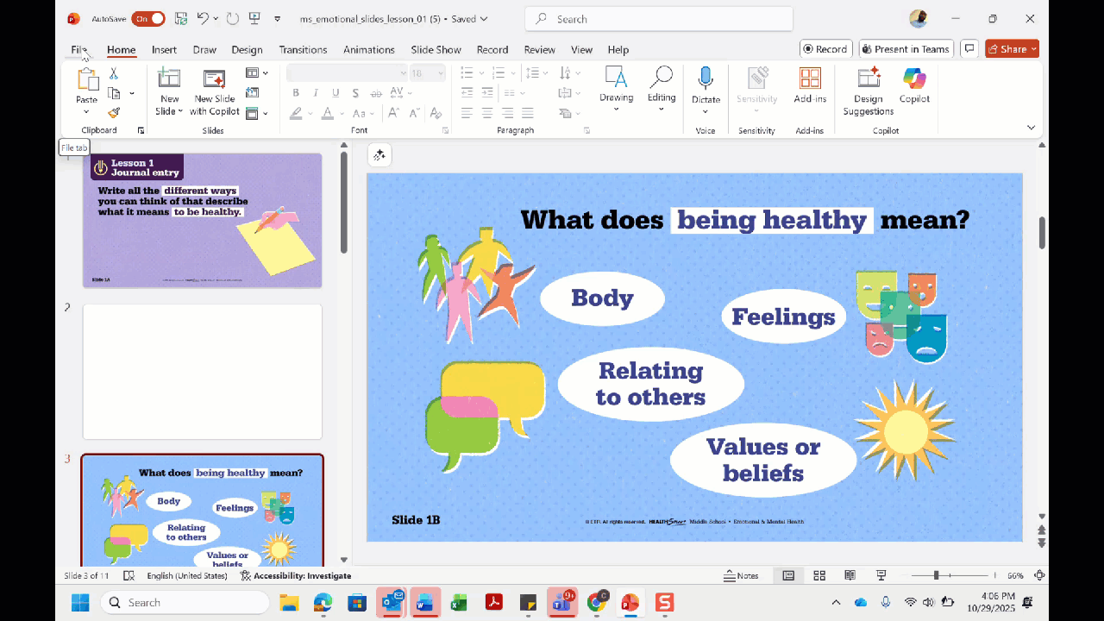1104x621 pixels.
Task: Click the Dictate microphone icon
Action: coord(706,78)
